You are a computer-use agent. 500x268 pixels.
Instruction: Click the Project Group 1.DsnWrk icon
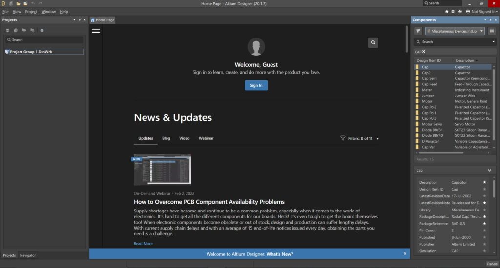[7, 52]
